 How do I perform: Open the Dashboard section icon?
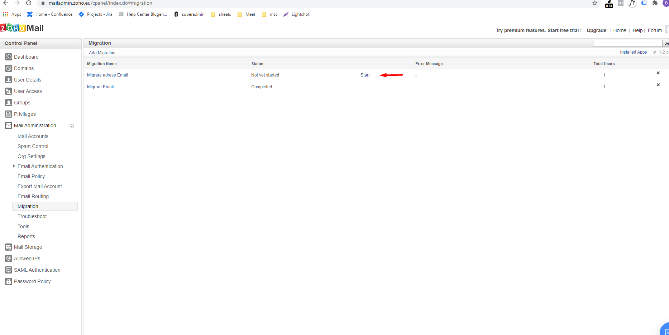pos(9,57)
